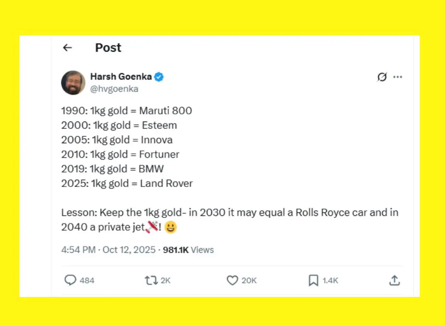Like the post with the heart icon
Screen dimensions: 445x326
click(232, 280)
